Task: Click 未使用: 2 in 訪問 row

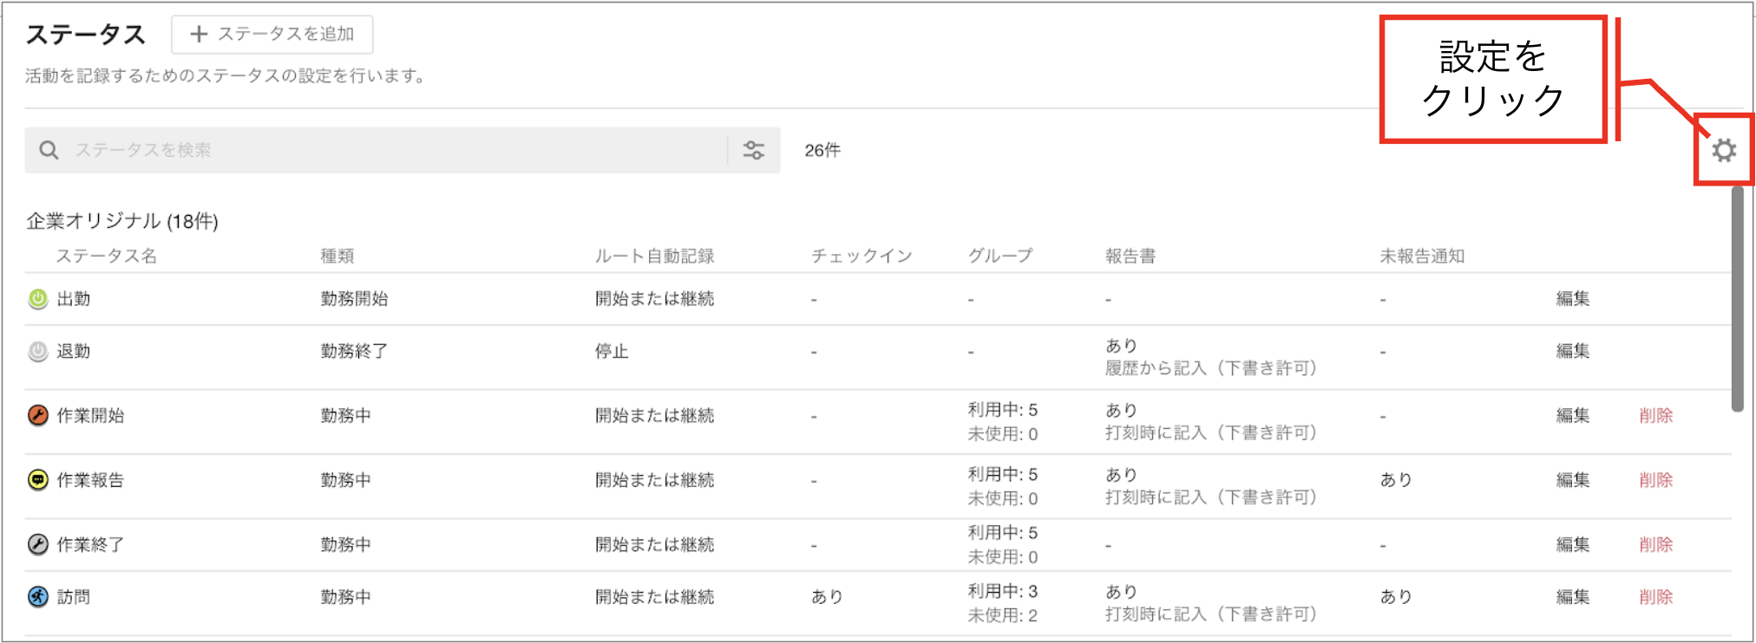Action: (x=1003, y=615)
